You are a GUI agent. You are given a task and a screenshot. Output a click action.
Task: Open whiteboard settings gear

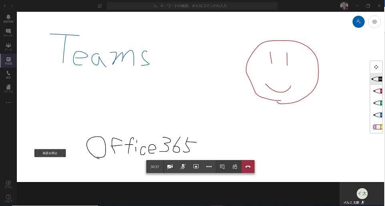375,22
